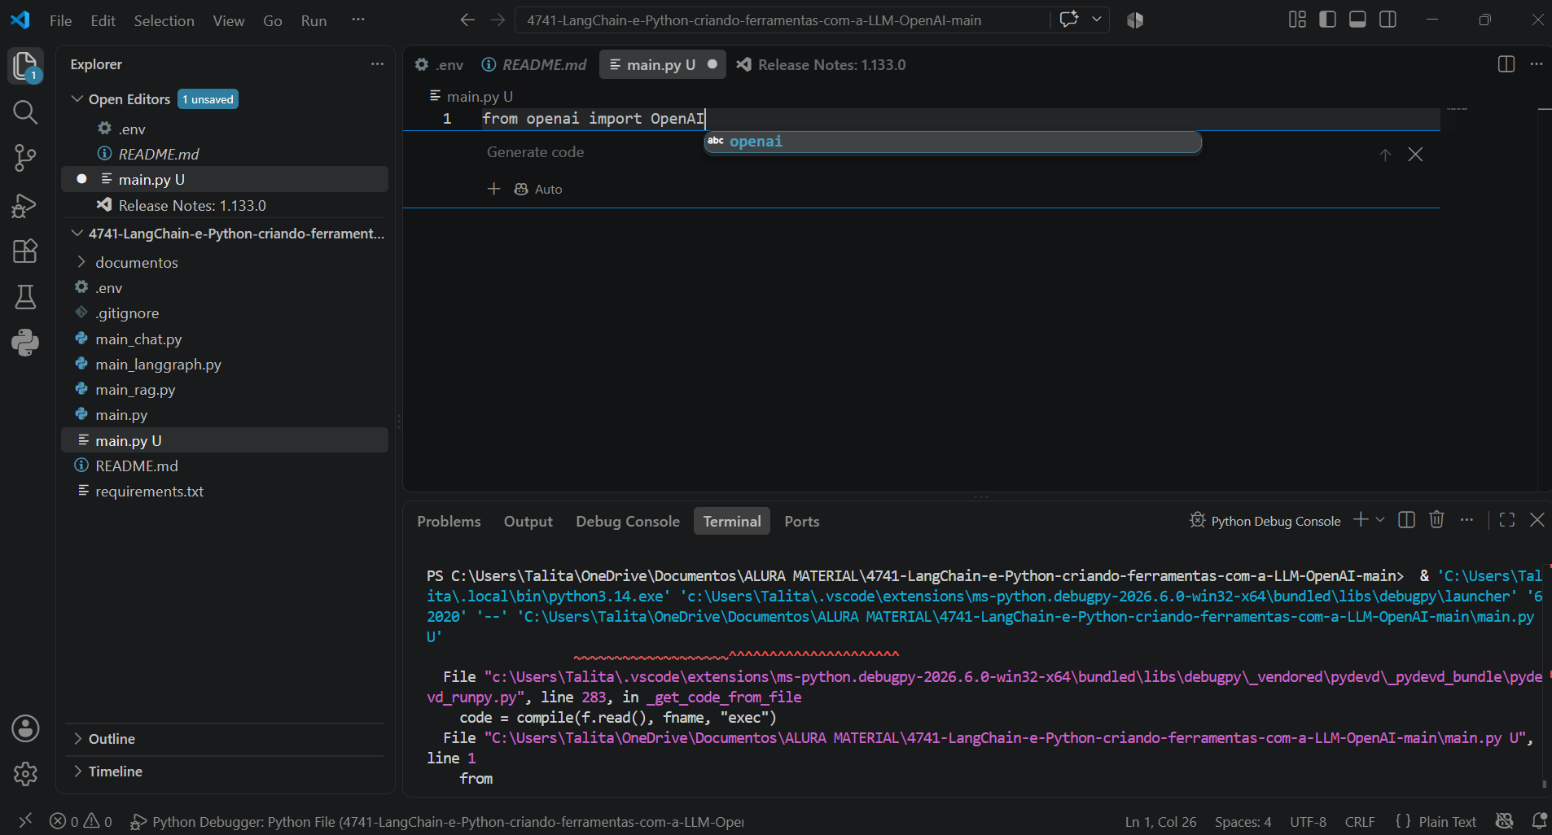Switch to the Debug Console tab

(x=628, y=521)
